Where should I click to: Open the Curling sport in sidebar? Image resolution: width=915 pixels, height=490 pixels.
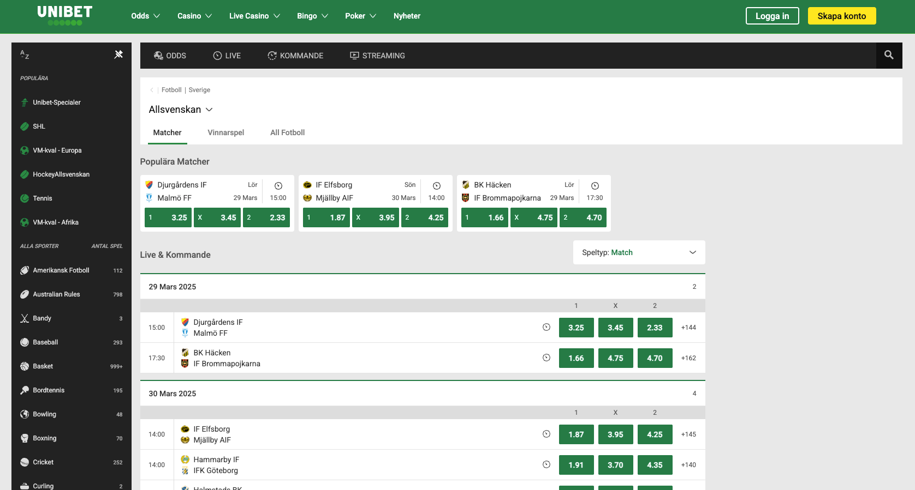click(71, 486)
